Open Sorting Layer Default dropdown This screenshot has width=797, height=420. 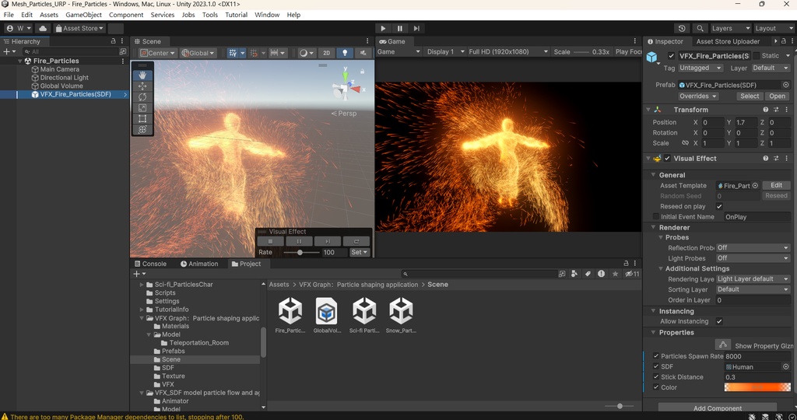[753, 289]
